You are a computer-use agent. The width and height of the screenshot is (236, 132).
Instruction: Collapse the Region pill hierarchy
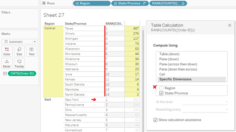pos(77,3)
